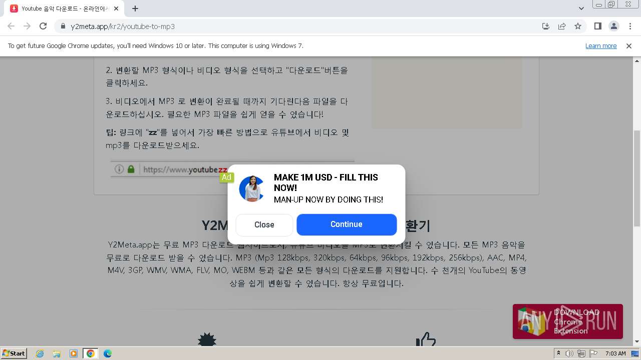Screen dimensions: 641x360
Task: Click the share page icon
Action: [x=562, y=26]
